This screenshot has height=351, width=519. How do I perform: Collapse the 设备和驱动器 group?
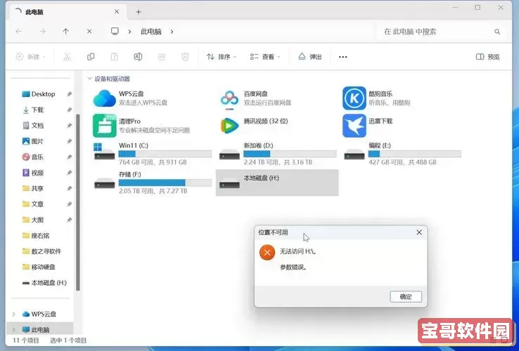[x=89, y=79]
